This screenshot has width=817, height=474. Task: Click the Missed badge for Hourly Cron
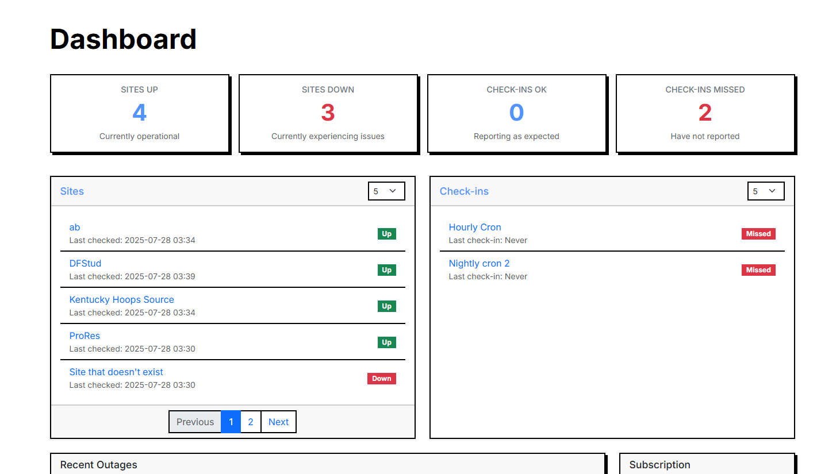click(758, 234)
